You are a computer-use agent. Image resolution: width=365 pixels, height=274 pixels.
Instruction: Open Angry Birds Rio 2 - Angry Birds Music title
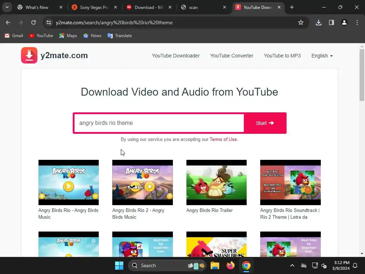pos(138,214)
